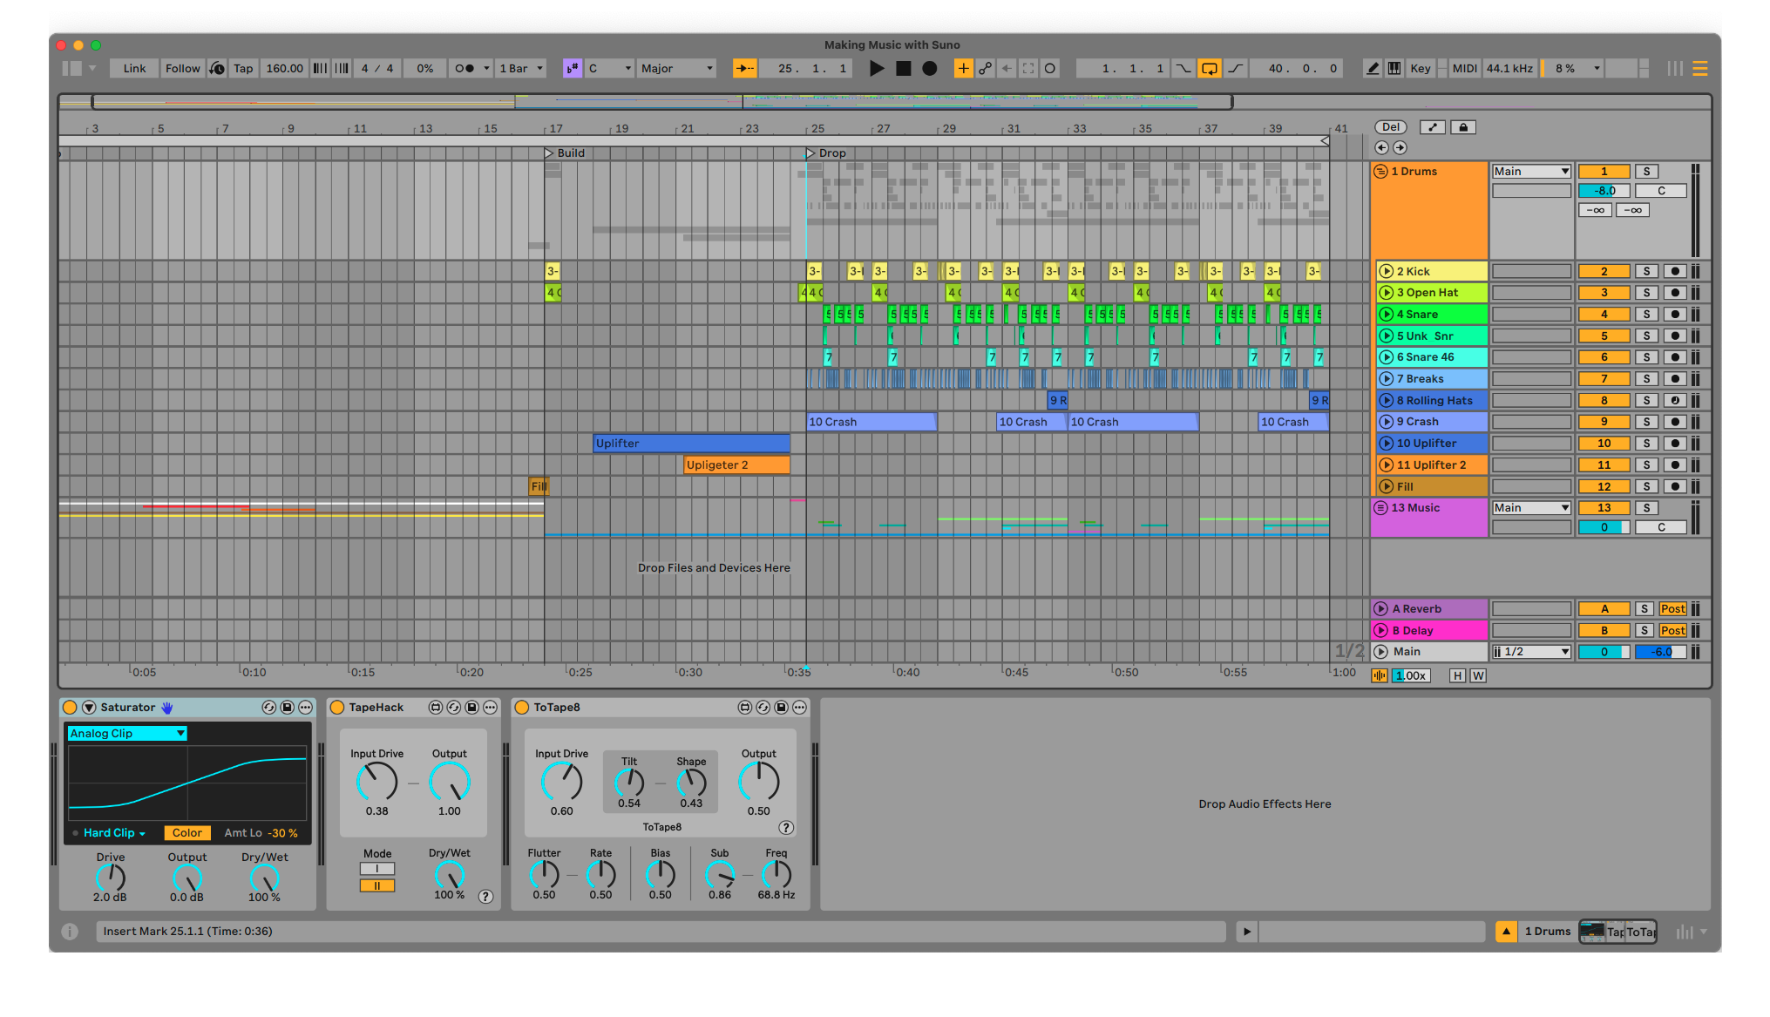The width and height of the screenshot is (1770, 1017).
Task: Click the Lock Envelopes padlock icon
Action: pos(1463,127)
